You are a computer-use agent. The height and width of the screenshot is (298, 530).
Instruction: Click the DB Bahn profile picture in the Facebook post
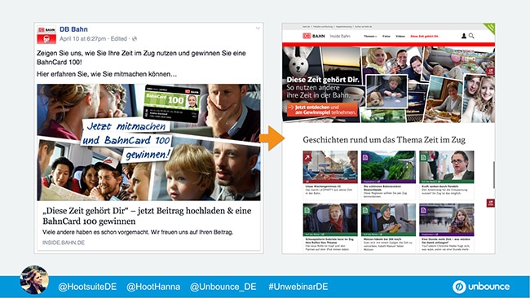coord(46,35)
